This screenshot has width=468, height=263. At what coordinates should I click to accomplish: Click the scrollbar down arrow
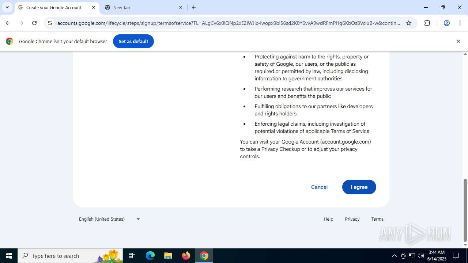[x=465, y=245]
